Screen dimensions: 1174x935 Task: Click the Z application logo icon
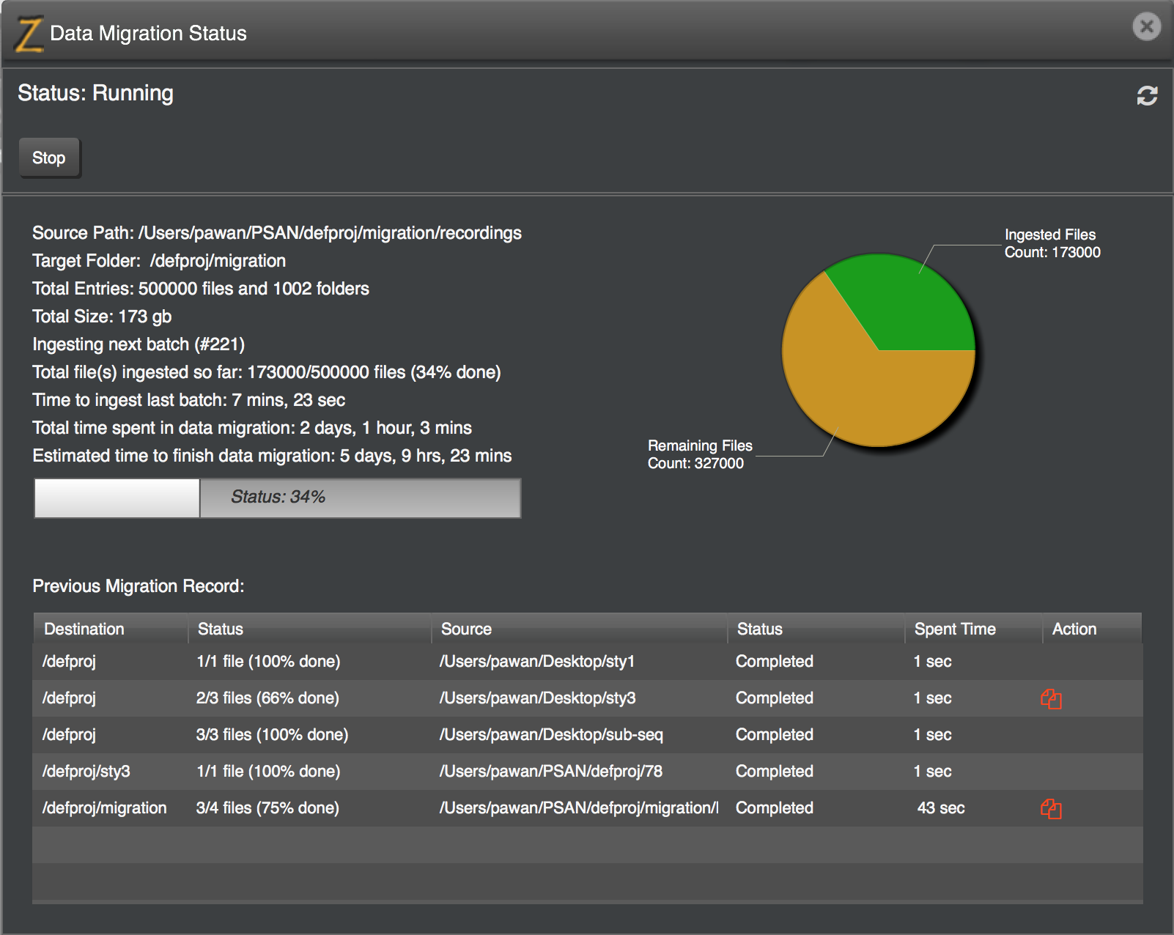[x=29, y=34]
